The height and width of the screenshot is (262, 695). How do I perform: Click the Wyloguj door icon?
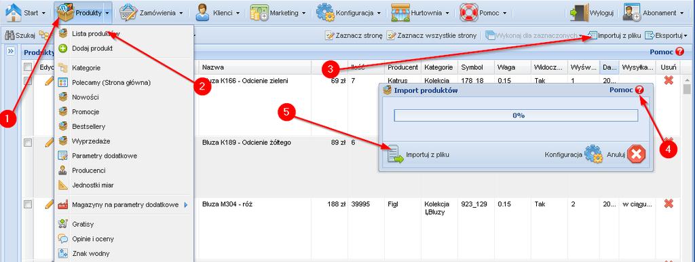(579, 13)
